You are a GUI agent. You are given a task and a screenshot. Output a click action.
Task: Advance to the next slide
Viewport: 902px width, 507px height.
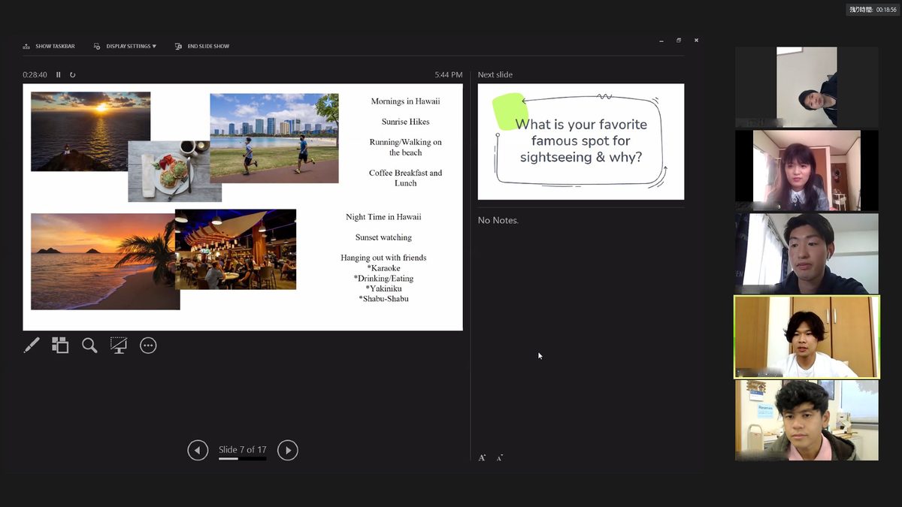[x=288, y=450]
